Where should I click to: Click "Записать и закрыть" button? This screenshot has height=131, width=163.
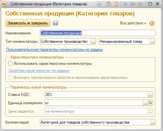[27, 23]
